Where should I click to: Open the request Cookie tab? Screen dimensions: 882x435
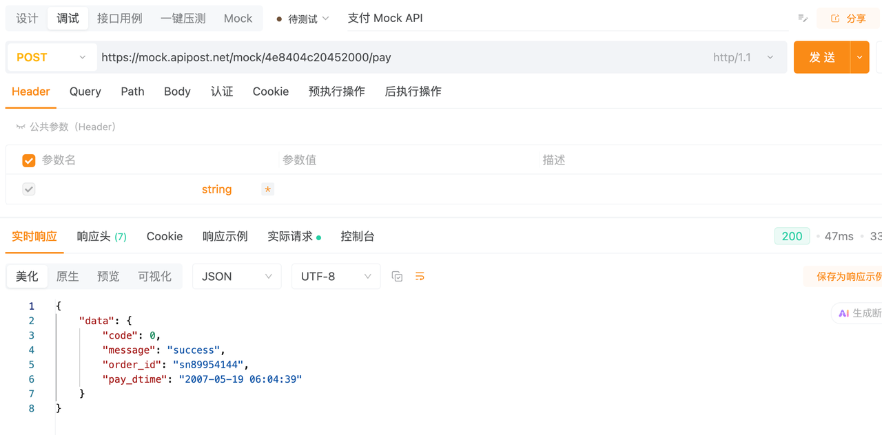tap(271, 92)
